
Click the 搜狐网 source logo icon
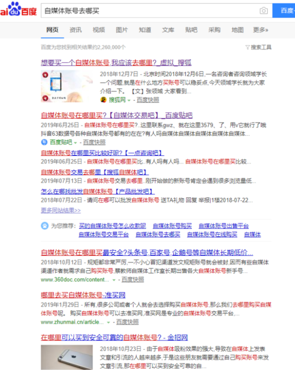point(103,100)
